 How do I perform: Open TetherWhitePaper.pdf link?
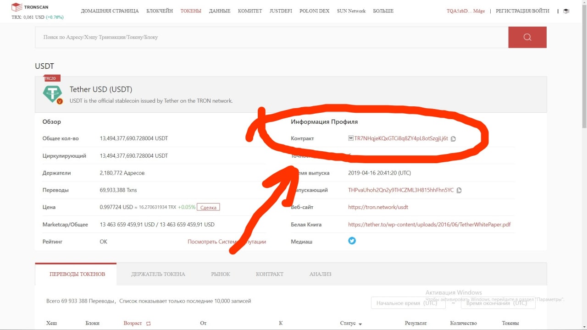click(429, 225)
